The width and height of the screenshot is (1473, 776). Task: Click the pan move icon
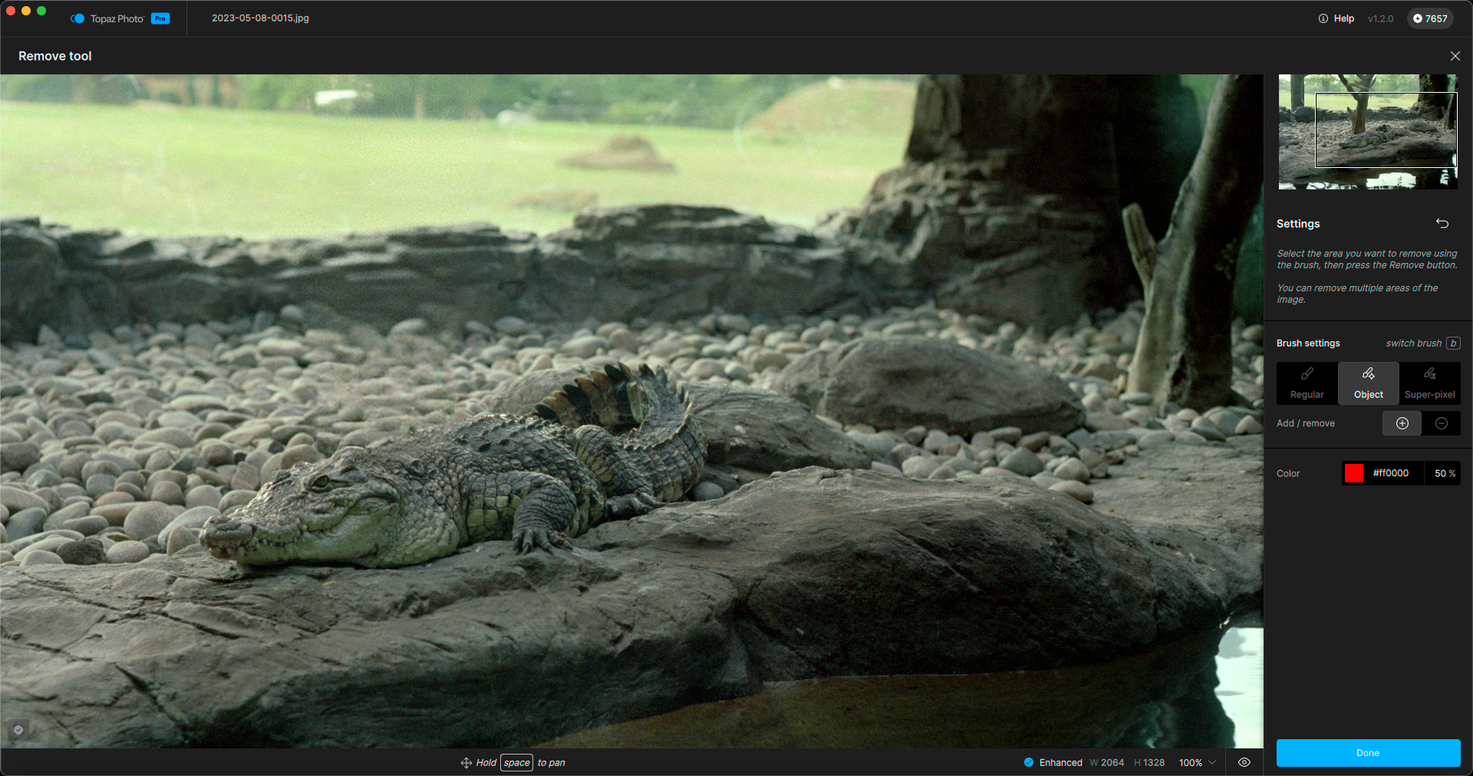[466, 763]
